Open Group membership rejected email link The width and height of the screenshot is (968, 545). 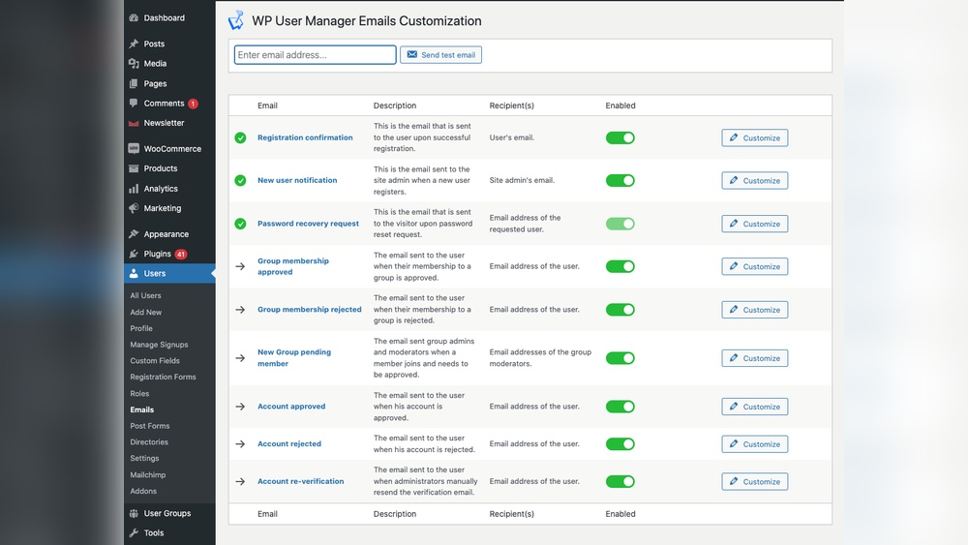(310, 310)
